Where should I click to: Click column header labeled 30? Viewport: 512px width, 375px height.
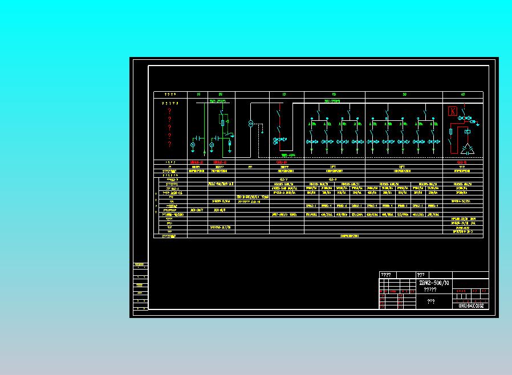(405, 95)
